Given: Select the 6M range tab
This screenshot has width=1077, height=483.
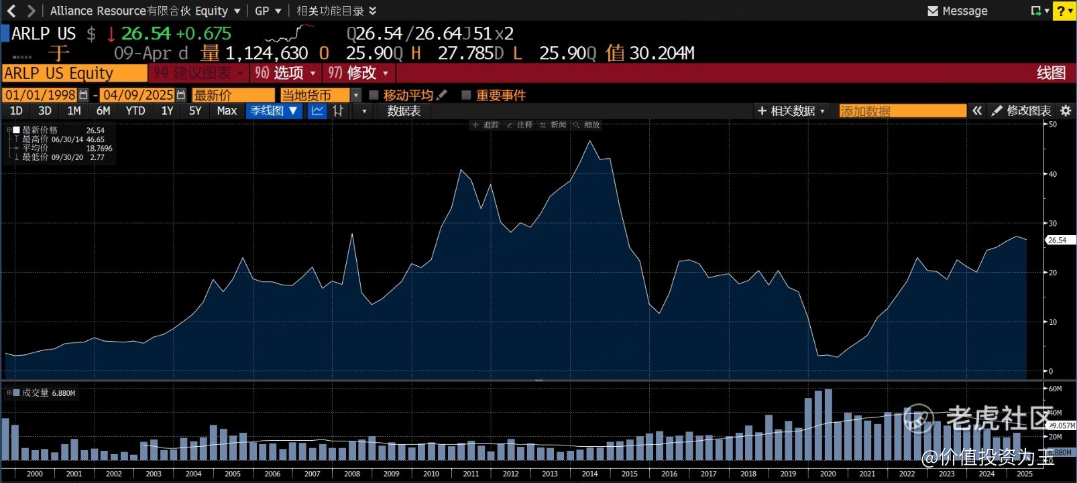Looking at the screenshot, I should (103, 111).
